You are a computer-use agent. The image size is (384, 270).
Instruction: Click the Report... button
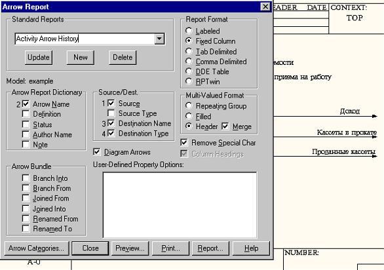210,248
